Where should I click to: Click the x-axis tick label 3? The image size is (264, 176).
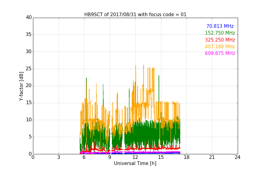coord(59,157)
